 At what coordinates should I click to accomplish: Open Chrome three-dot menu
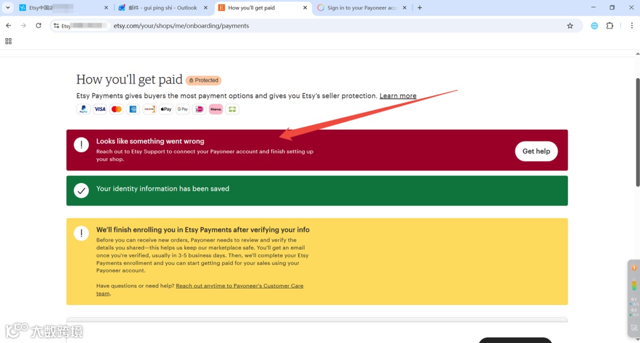[632, 25]
